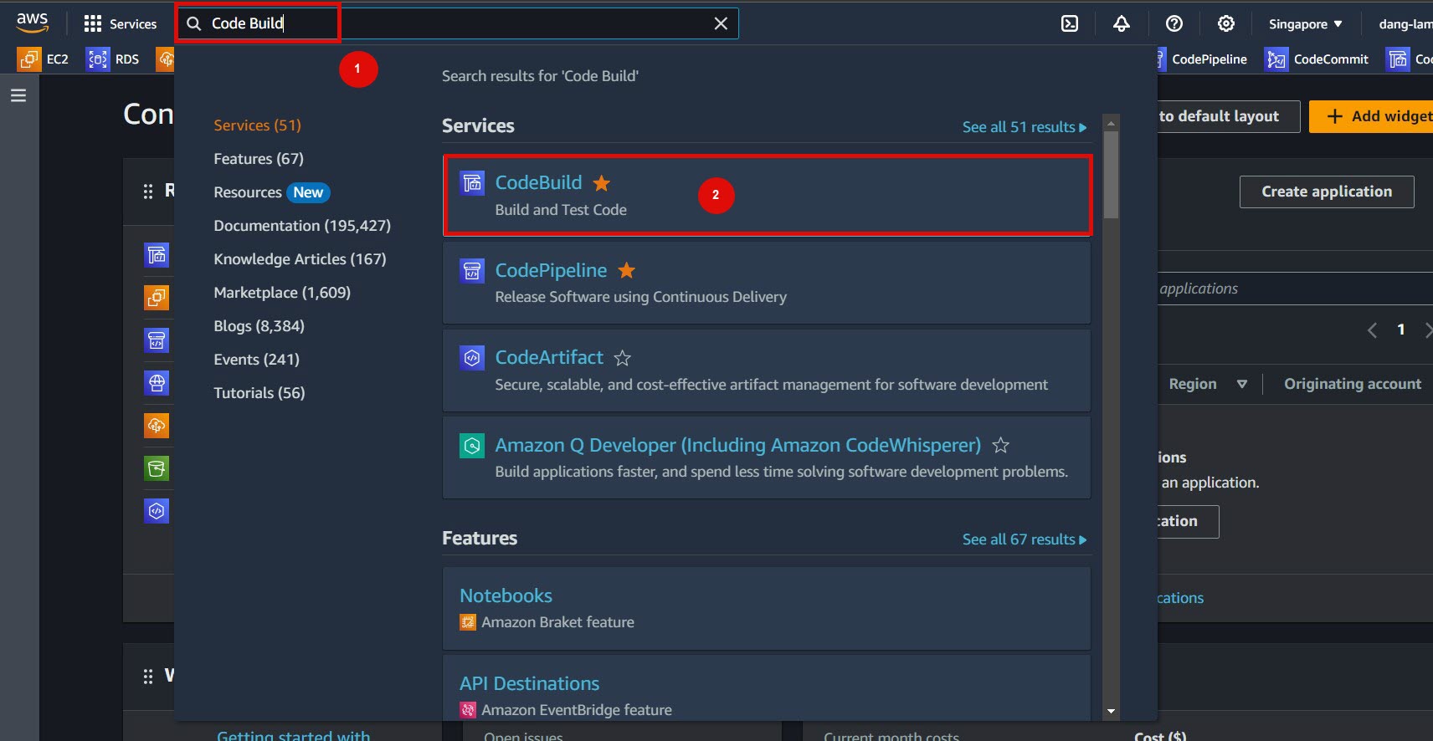Screen dimensions: 1433x741
Task: Click the Create application button
Action: click(x=1327, y=192)
